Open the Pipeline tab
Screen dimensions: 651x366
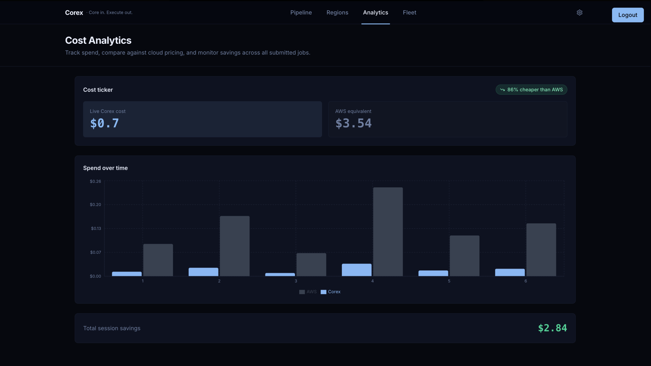coord(301,12)
